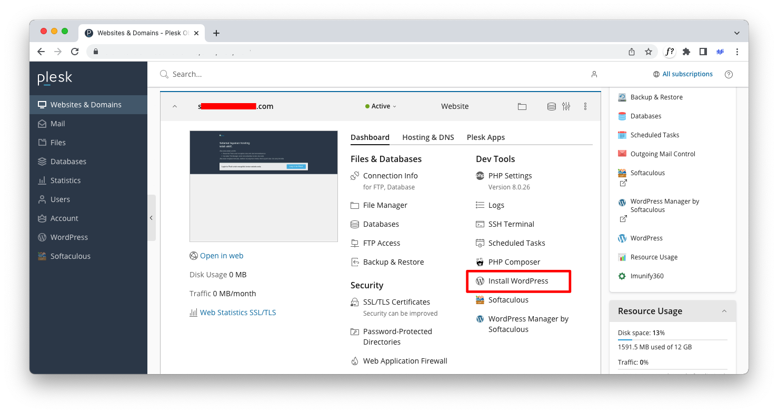Switch to the Hosting & DNS tab
Screen dimensions: 778x413
click(428, 137)
